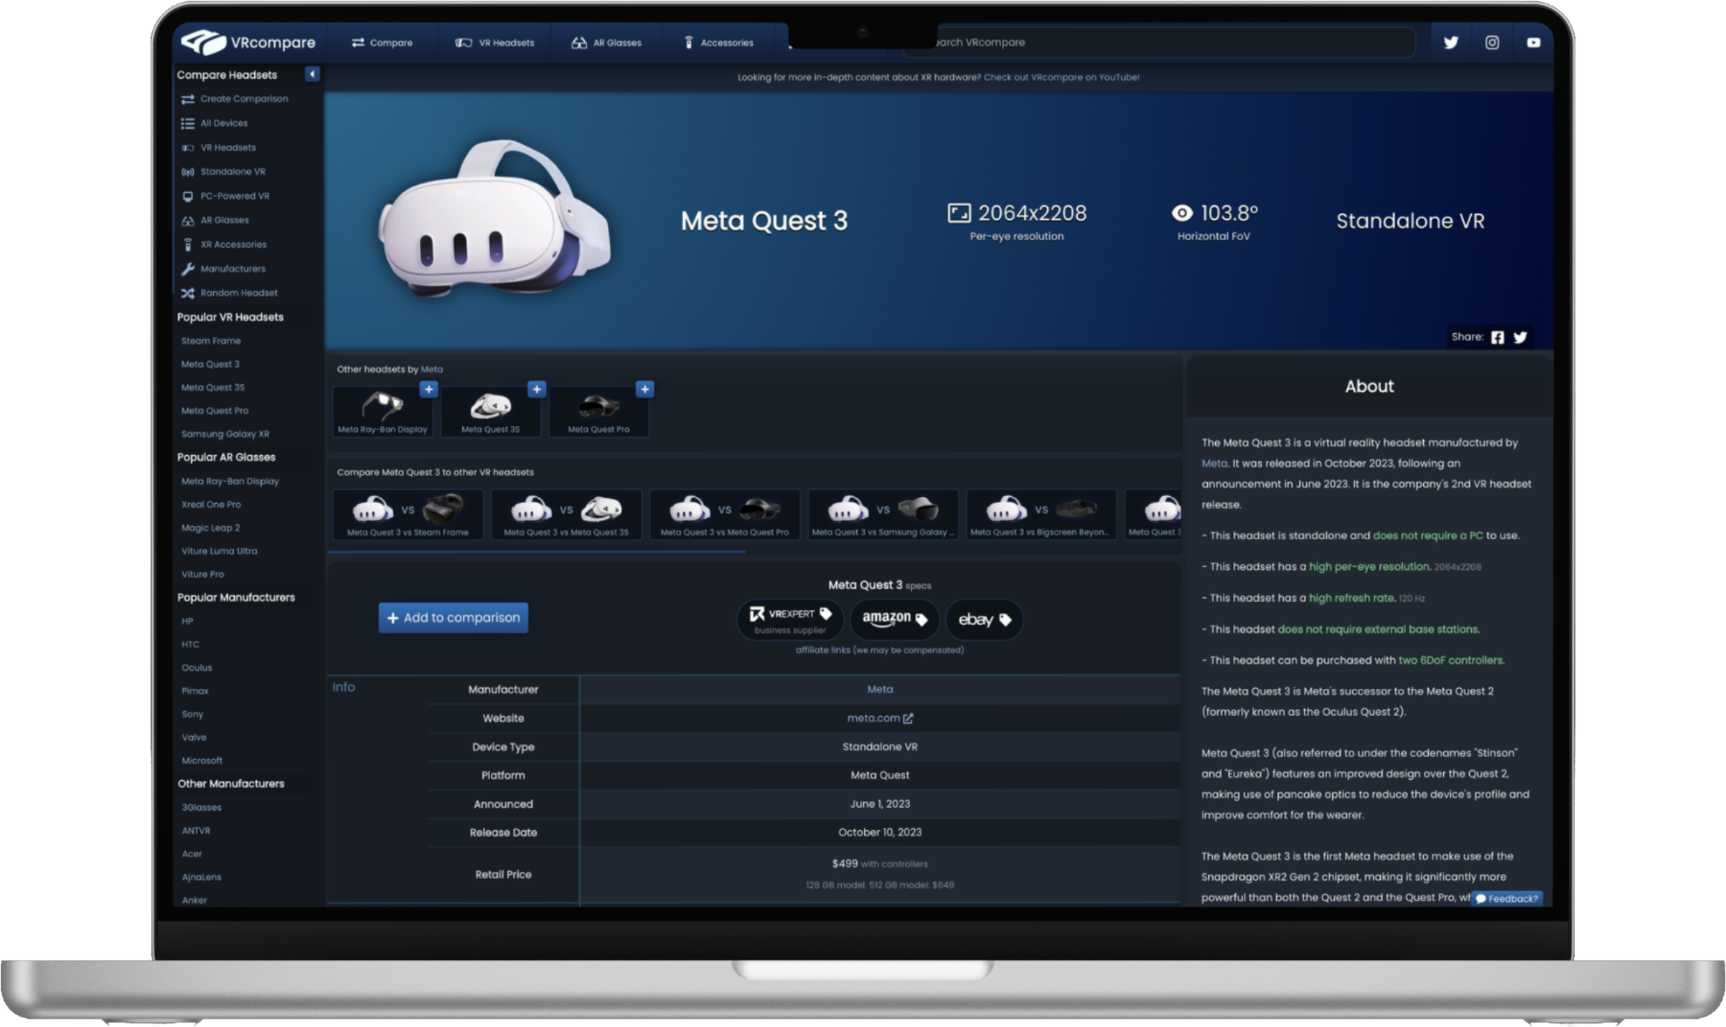This screenshot has width=1726, height=1027.
Task: Add Meta Quest 3S card to comparison
Action: (537, 389)
